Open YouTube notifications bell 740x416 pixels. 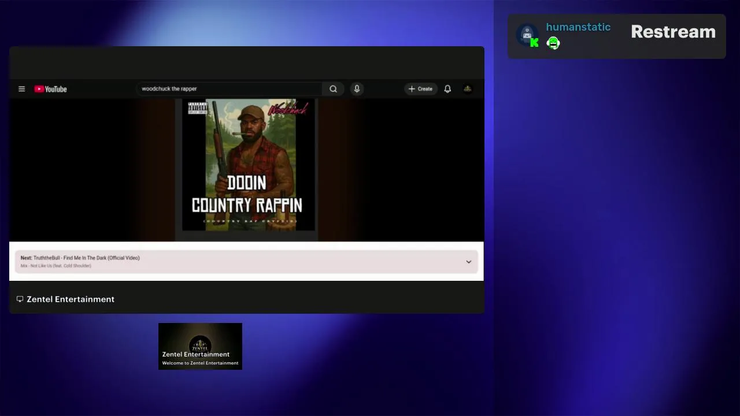pos(447,89)
